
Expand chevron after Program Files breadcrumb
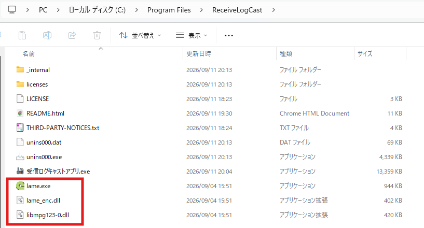coord(201,10)
